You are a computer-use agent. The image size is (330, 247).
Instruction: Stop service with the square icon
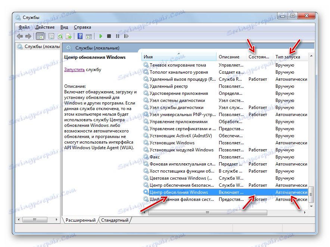[x=109, y=36]
